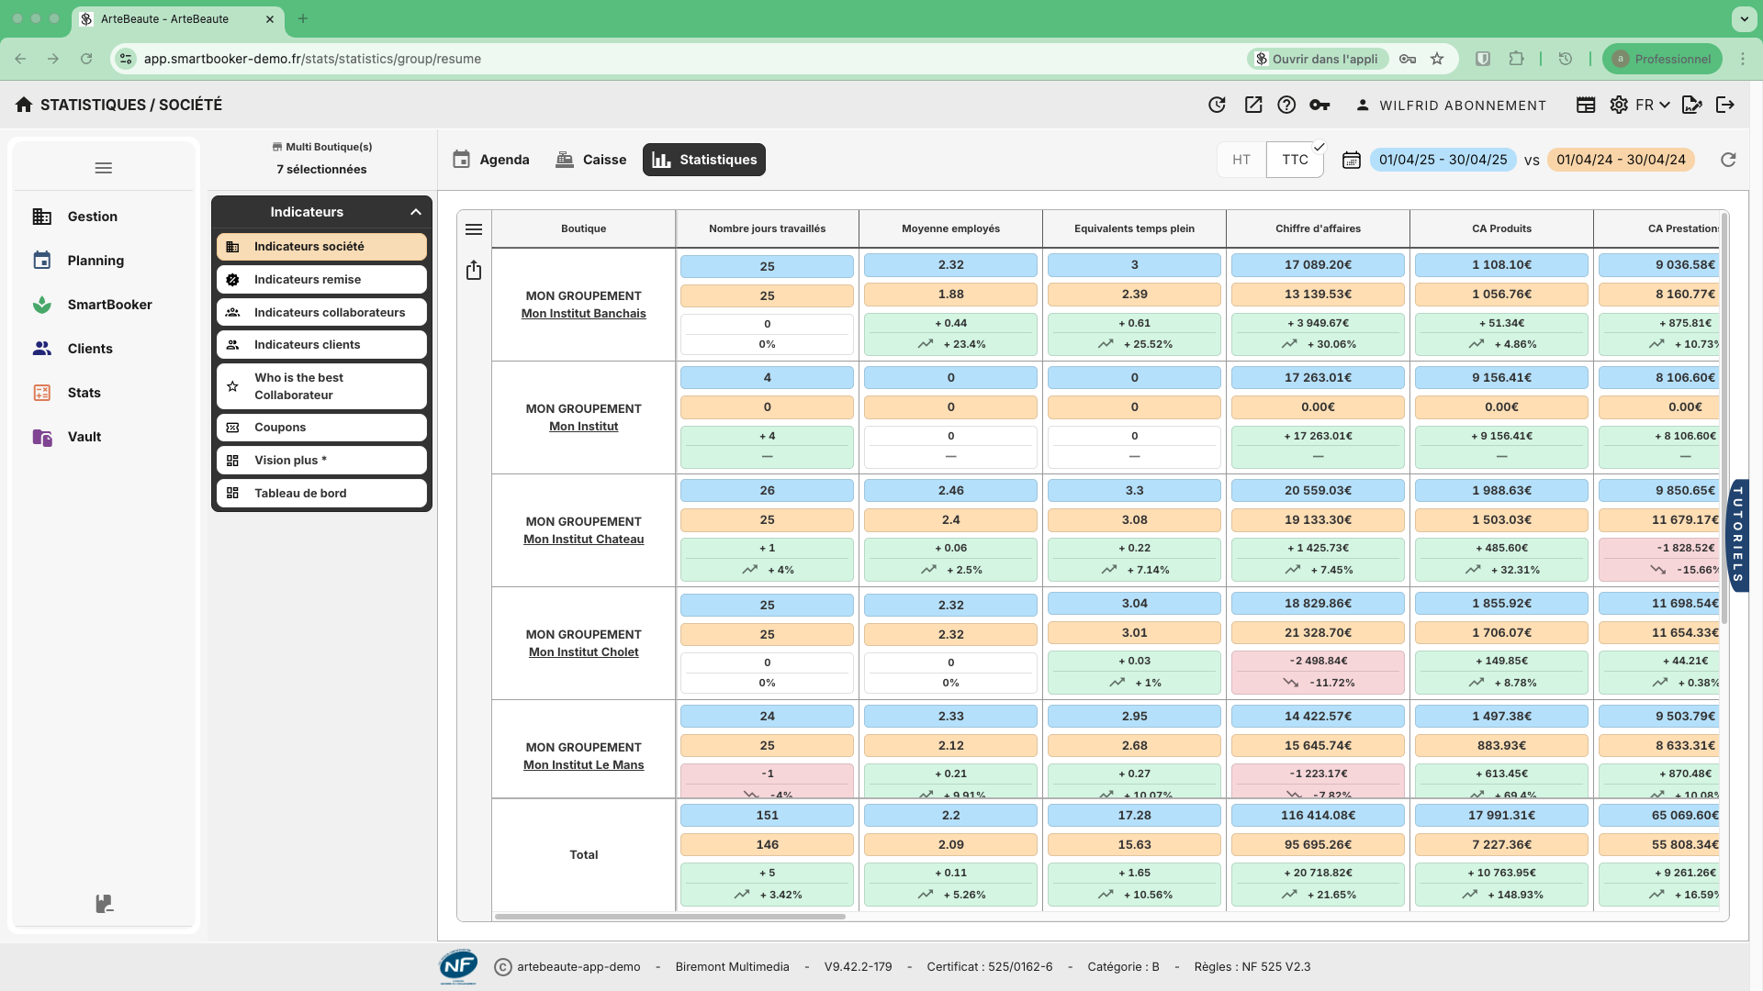This screenshot has width=1763, height=991.
Task: Open the help question mark icon
Action: [1286, 105]
